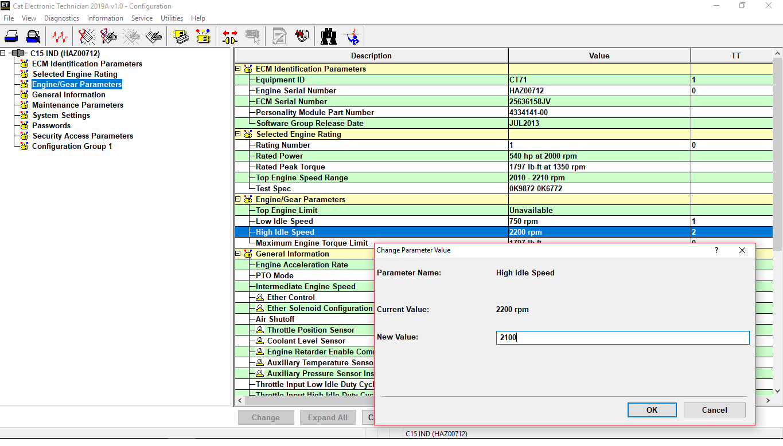Screen dimensions: 783x446
Task: Click the System Settings tree icon
Action: point(24,116)
